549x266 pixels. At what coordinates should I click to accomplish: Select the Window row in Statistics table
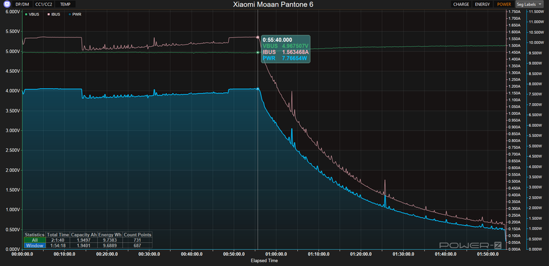pos(34,245)
